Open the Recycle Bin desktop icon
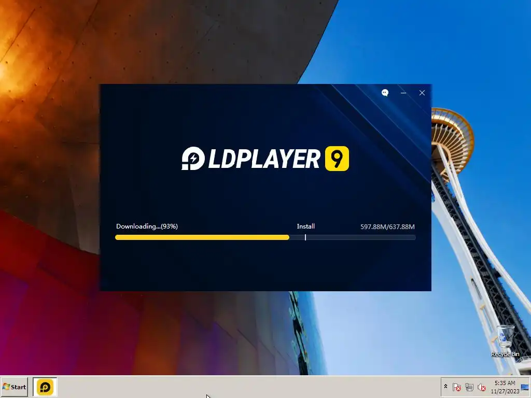The width and height of the screenshot is (531, 398). 505,341
